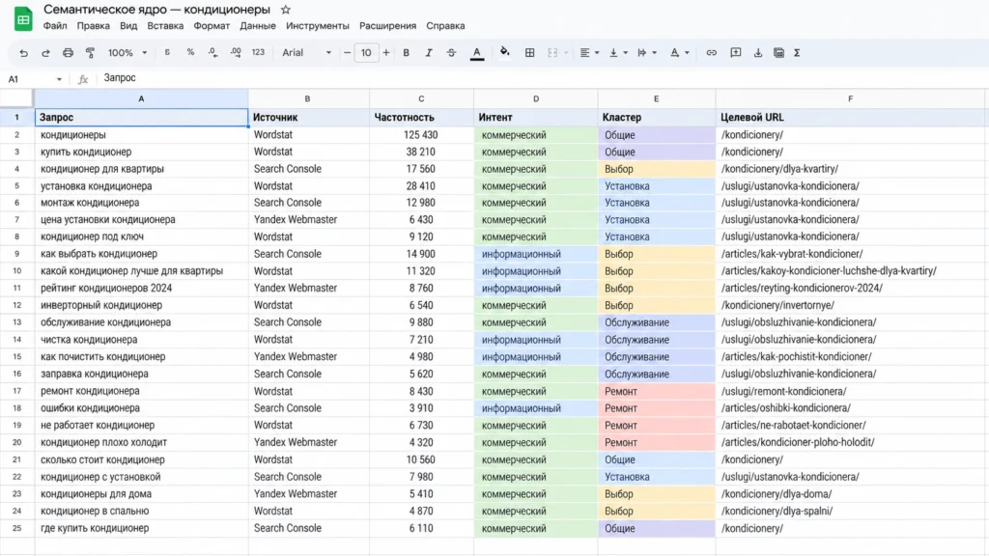989x556 pixels.
Task: Select row 12 header
Action: click(x=17, y=305)
